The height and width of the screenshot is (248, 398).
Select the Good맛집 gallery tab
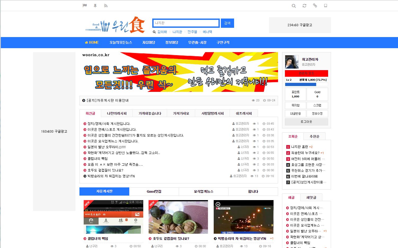pyautogui.click(x=154, y=191)
